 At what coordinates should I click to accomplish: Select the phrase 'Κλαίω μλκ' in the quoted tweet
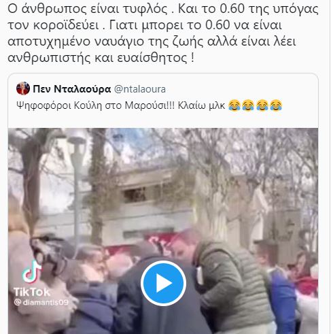pyautogui.click(x=201, y=105)
